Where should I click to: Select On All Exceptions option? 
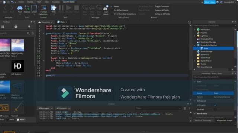click(x=120, y=10)
